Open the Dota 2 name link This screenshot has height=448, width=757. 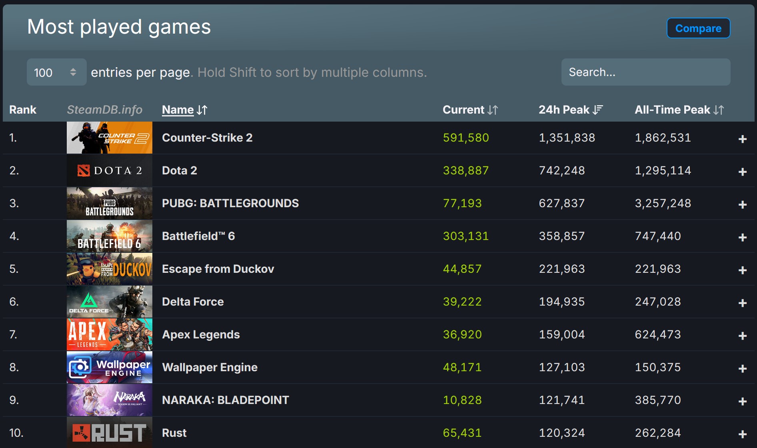point(180,170)
